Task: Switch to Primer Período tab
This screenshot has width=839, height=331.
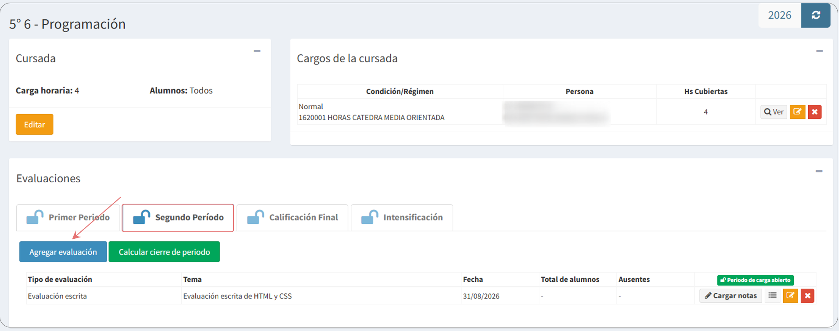Action: pyautogui.click(x=68, y=217)
